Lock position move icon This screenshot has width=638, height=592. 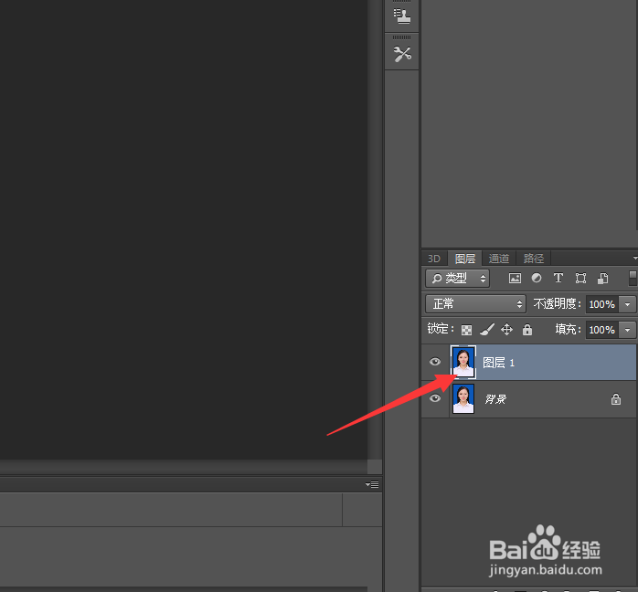(x=506, y=329)
